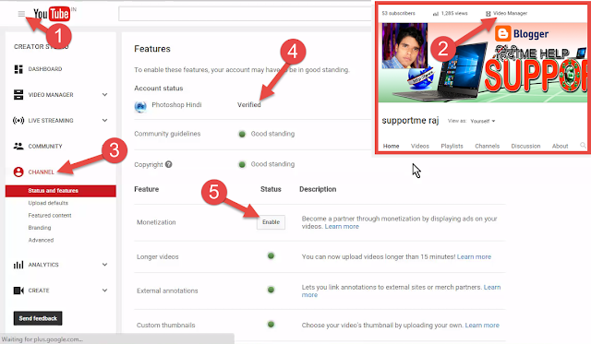Click the External annotations feature label

[167, 291]
